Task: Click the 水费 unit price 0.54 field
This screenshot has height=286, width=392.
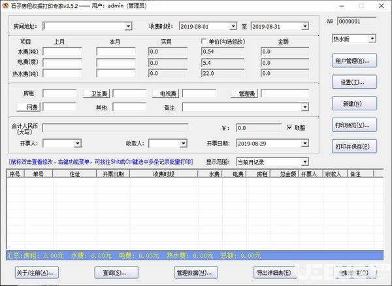Action: point(223,52)
